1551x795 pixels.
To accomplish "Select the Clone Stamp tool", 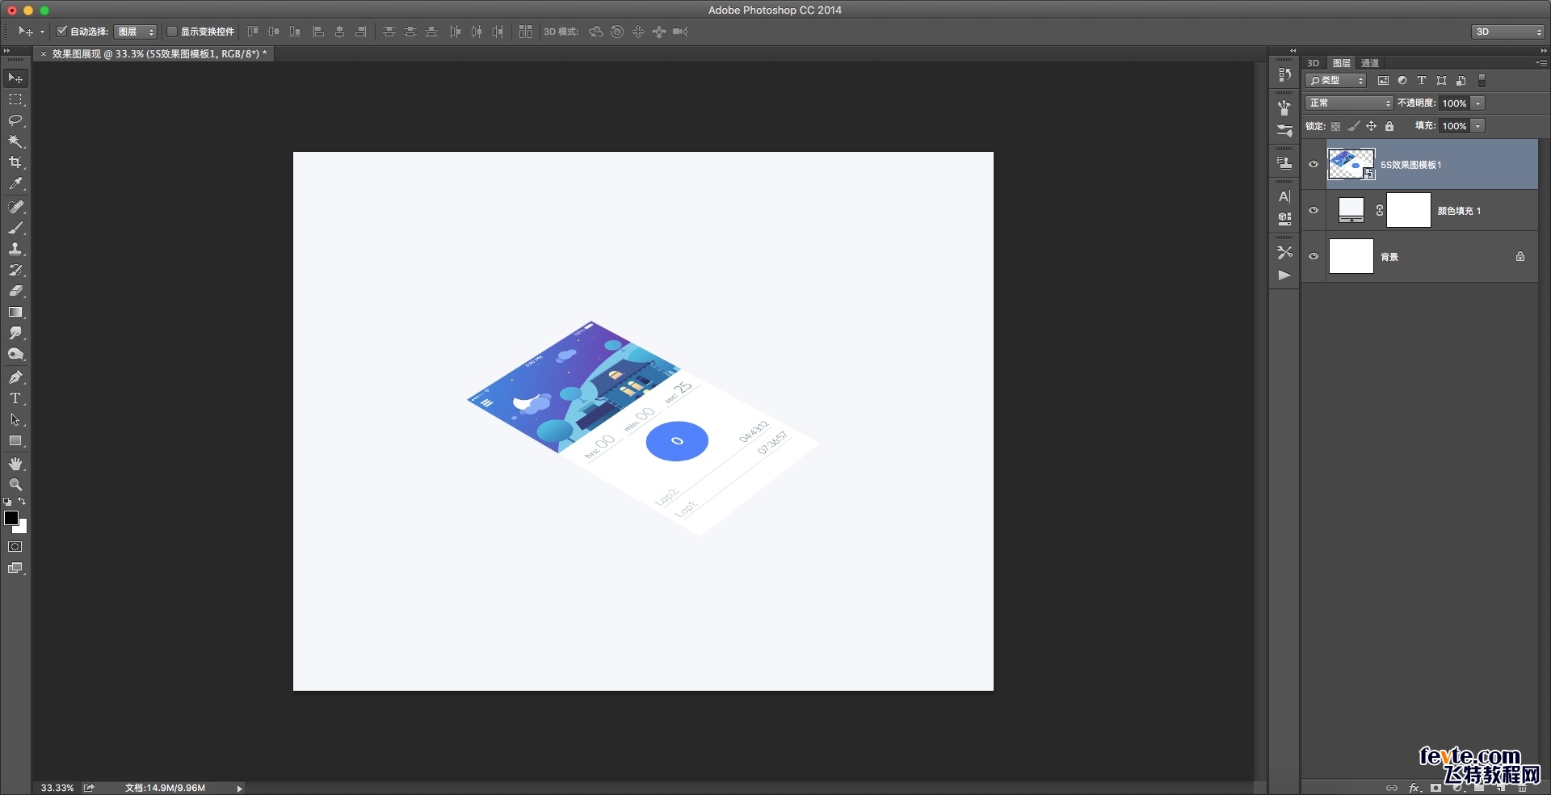I will tap(15, 249).
